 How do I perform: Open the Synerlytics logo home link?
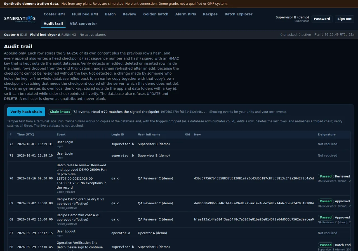(20, 19)
